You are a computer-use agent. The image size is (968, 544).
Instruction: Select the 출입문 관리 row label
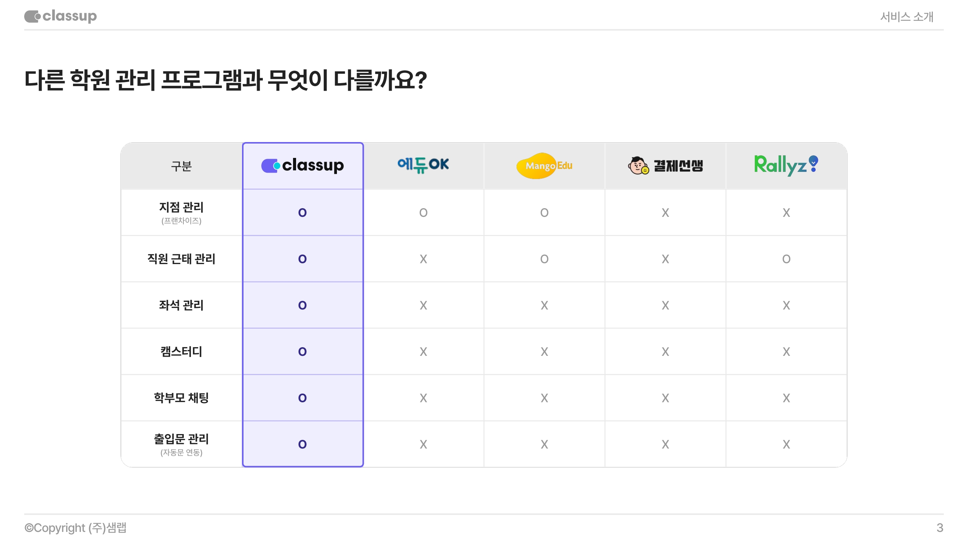point(181,439)
